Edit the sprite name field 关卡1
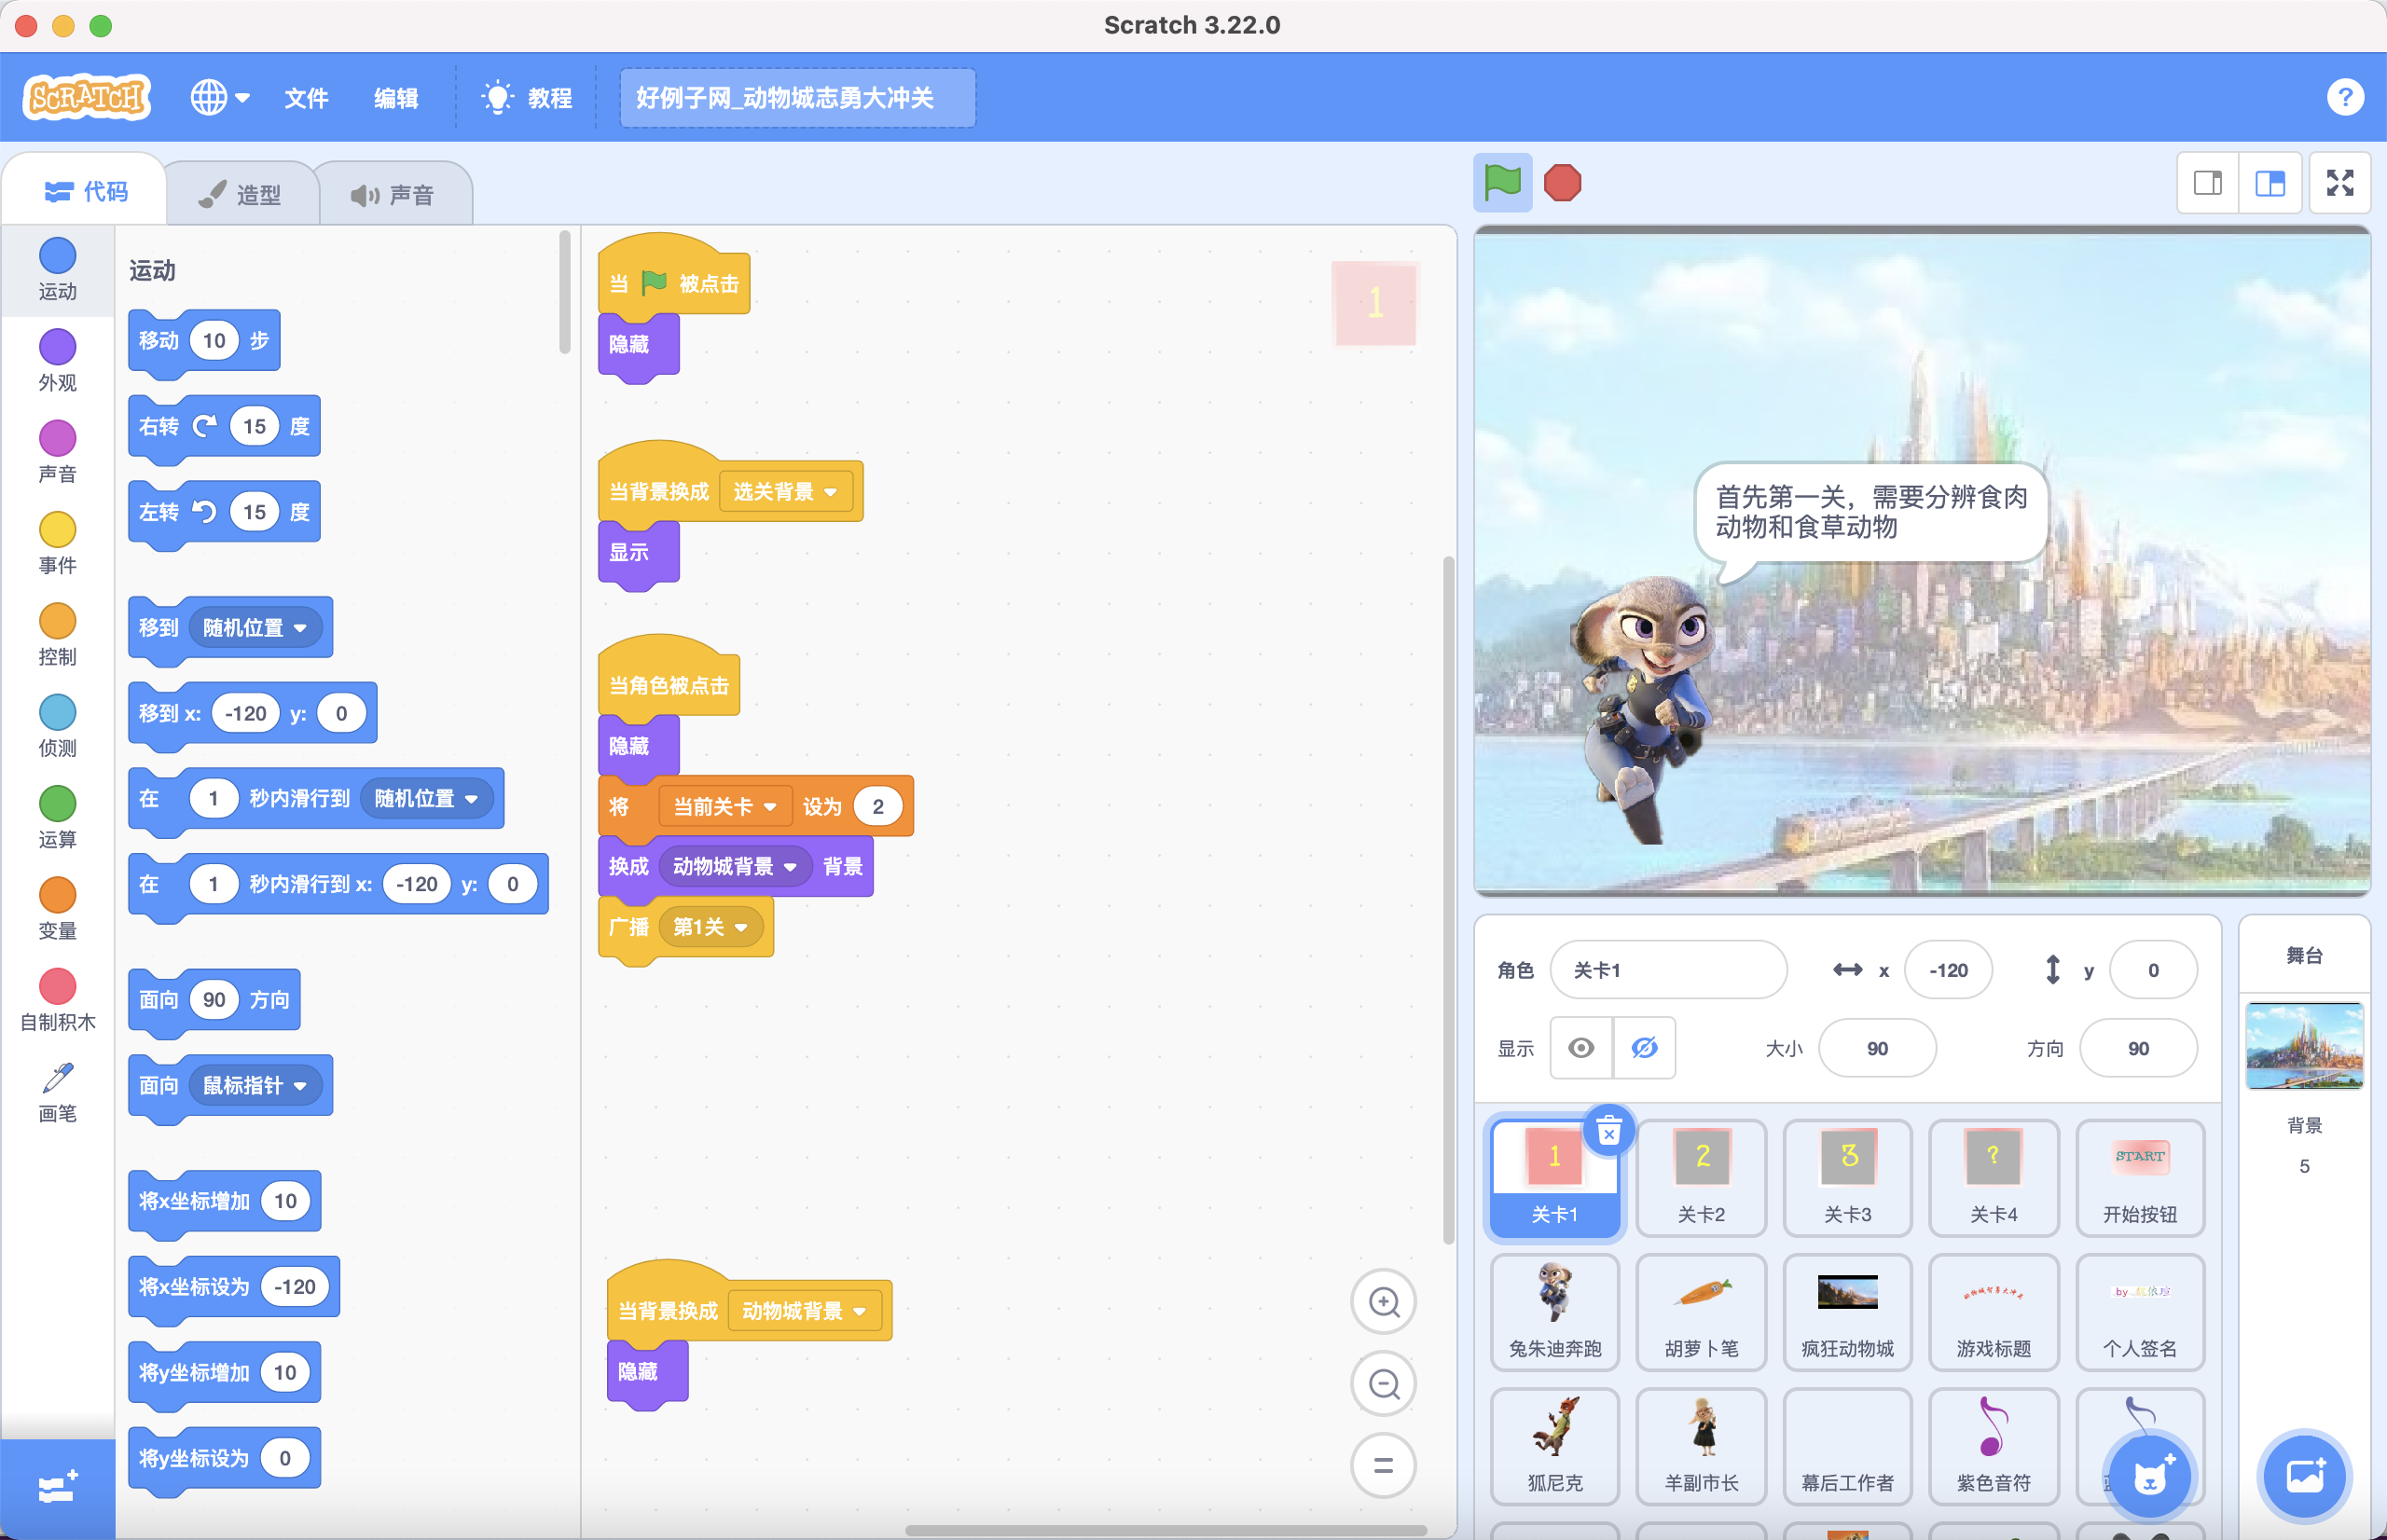Screen dimensions: 2387x1540 (1667, 969)
